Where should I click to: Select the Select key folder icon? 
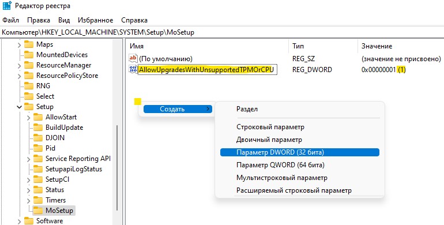29,96
